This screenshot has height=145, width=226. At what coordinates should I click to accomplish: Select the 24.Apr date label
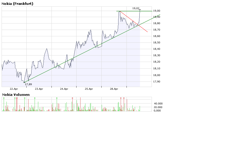tap(64, 89)
